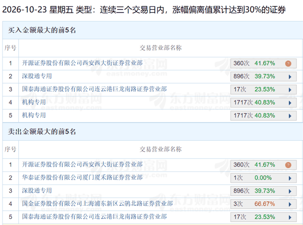Viewport: 303px width, 225px height.
Task: Click the 序号 column header in the sell table
Action: coord(11,149)
